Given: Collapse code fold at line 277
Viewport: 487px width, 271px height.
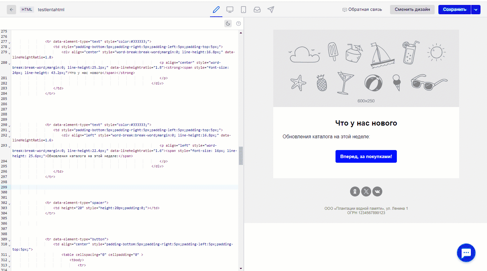Looking at the screenshot, I should click(10, 43).
